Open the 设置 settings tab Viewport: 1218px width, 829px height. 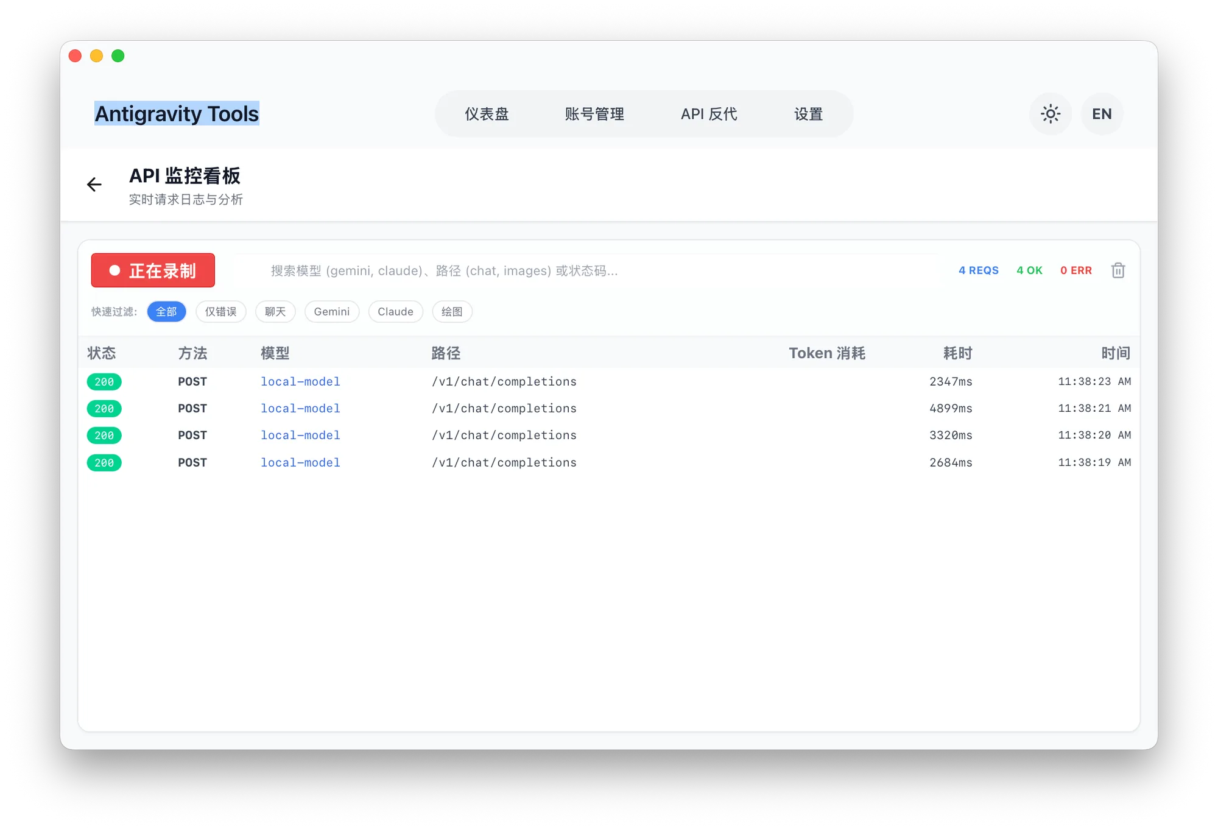click(808, 114)
